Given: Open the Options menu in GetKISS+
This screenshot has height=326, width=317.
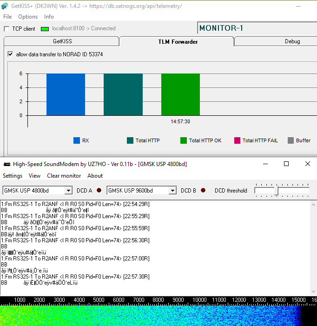Looking at the screenshot, I should 28,17.
